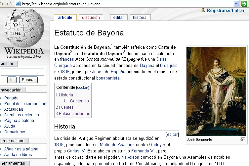Click the Ir search button

[x=12, y=80]
